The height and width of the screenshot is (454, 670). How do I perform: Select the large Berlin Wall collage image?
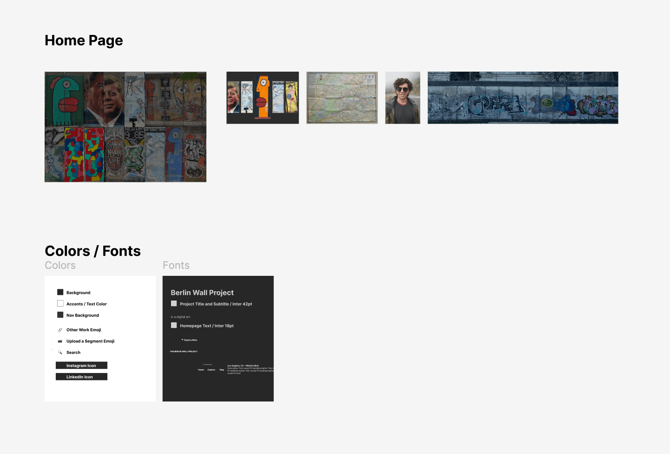(x=125, y=127)
